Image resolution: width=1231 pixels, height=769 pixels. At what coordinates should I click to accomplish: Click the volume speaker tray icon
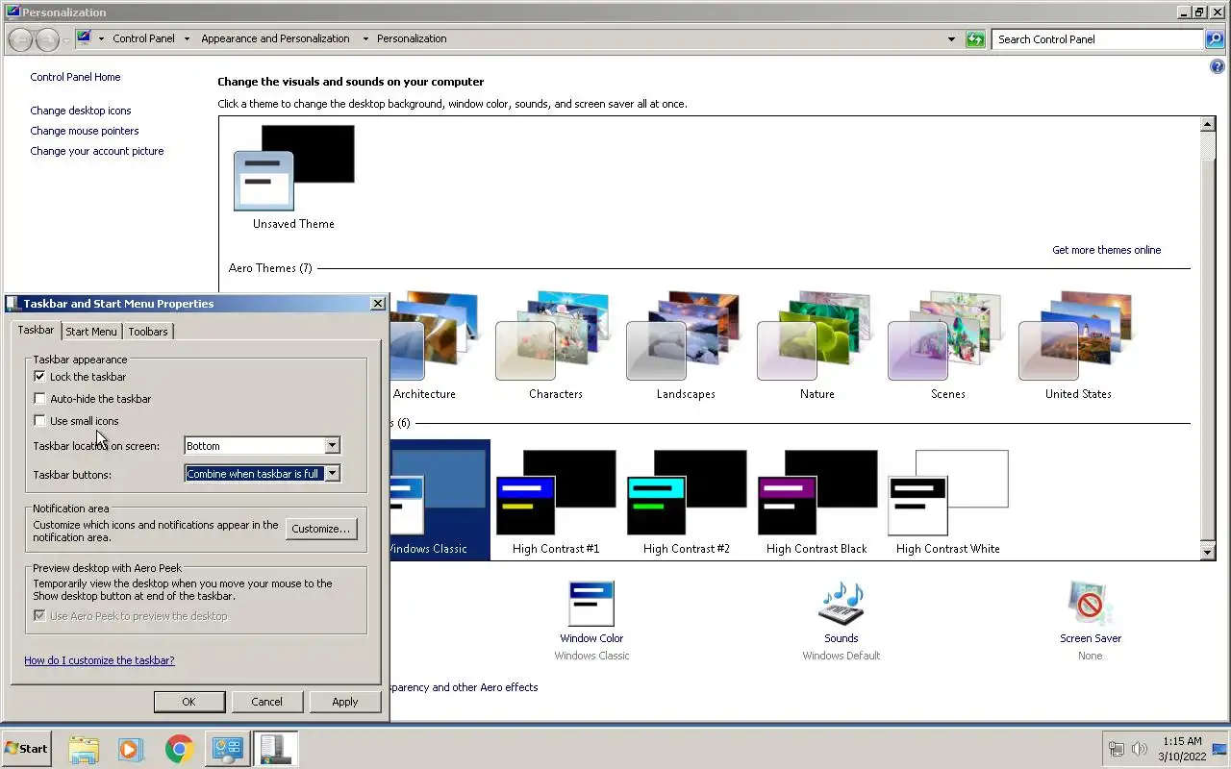tap(1140, 749)
